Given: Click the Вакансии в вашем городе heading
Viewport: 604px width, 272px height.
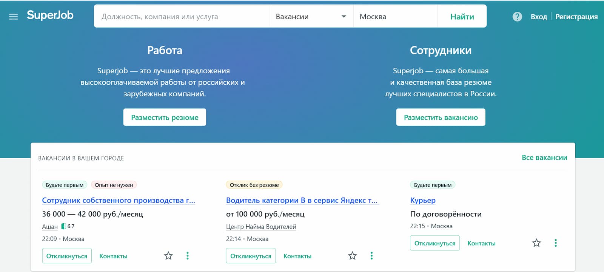Looking at the screenshot, I should (81, 158).
